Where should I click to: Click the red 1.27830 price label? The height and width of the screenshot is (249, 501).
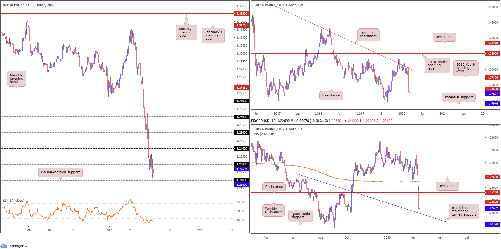tap(242, 88)
